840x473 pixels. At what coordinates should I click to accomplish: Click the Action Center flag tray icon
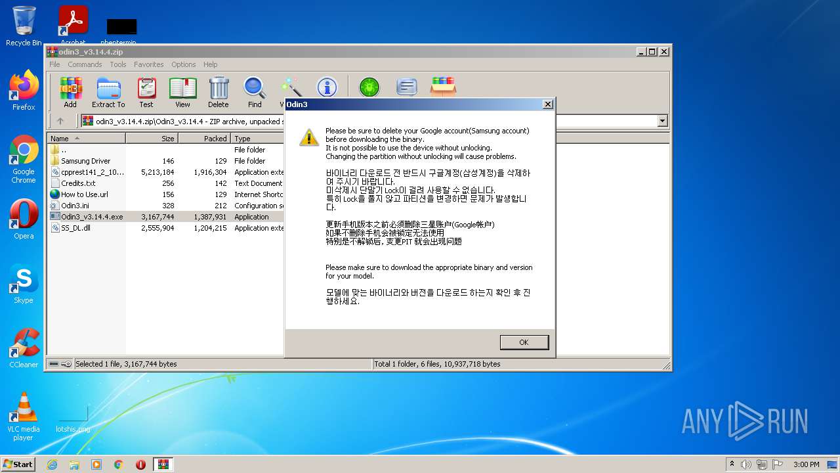click(x=778, y=464)
